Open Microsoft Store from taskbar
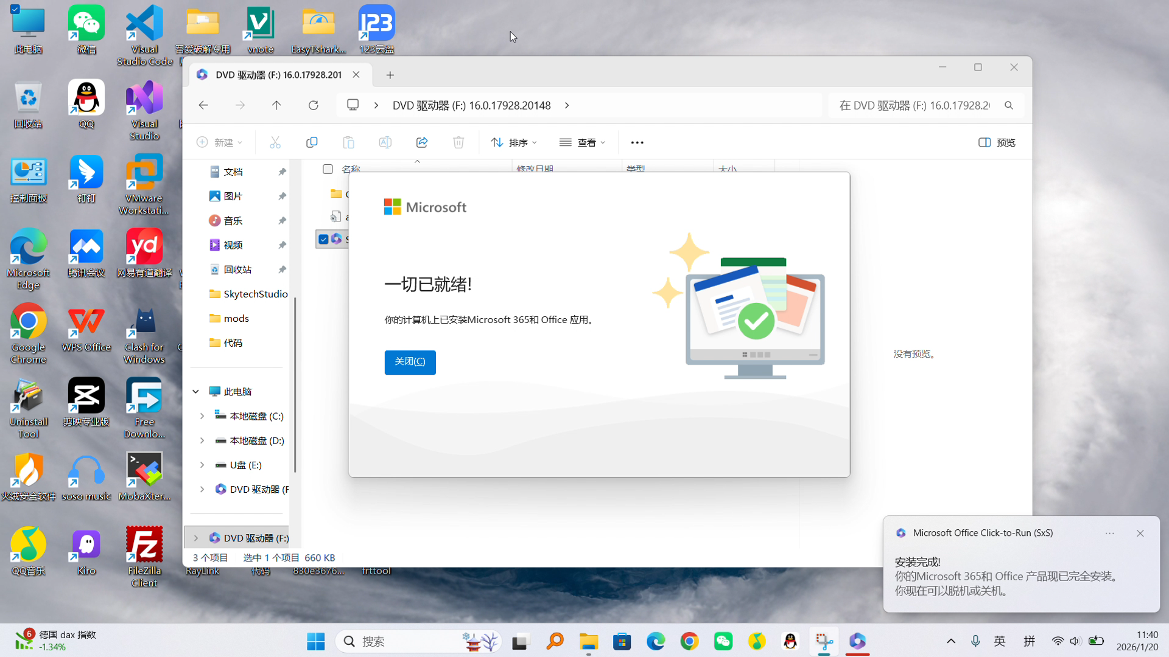 coord(622,641)
